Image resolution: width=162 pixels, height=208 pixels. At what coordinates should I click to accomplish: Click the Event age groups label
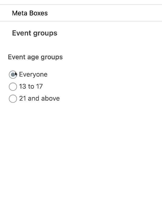point(35,57)
